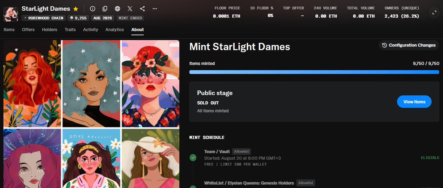Click the 9,255 items count badge
The height and width of the screenshot is (188, 443).
(78, 18)
